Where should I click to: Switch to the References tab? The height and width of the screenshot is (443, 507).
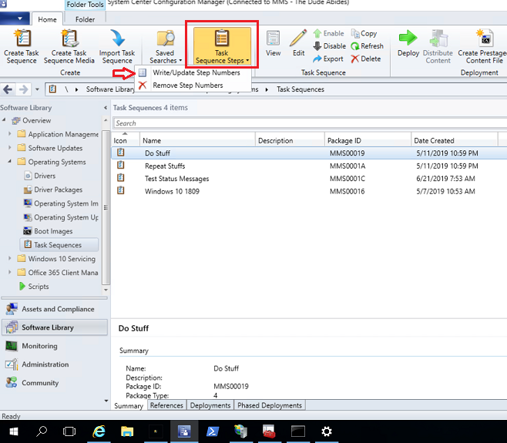pyautogui.click(x=166, y=405)
